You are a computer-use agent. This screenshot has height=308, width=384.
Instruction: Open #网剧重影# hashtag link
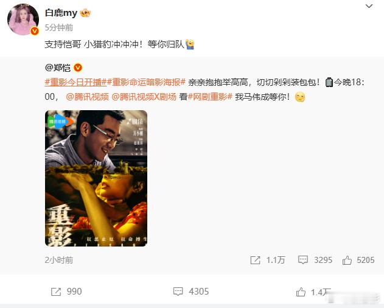(x=210, y=97)
